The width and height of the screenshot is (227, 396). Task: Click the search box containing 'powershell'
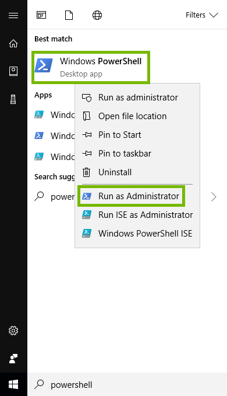127,385
